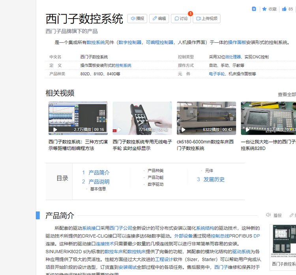The height and width of the screenshot is (275, 296).
Task: Click 查看全部 next to related videos
Action: click(x=287, y=94)
